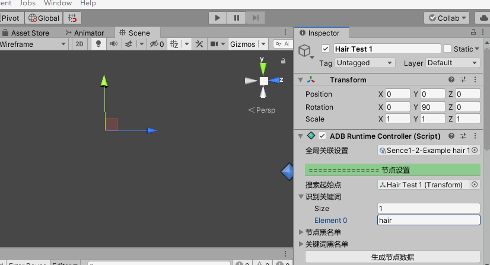Image resolution: width=490 pixels, height=265 pixels.
Task: Open the Layer dropdown showing Default
Action: point(453,63)
